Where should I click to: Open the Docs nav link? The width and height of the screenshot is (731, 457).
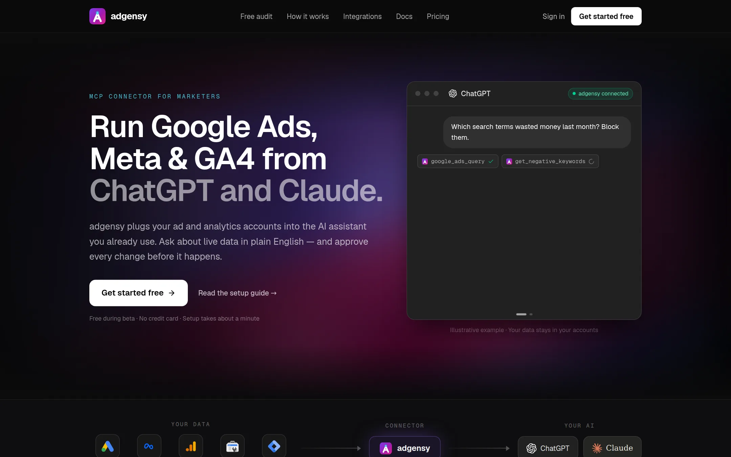point(404,16)
